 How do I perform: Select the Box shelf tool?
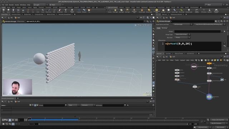(x=4, y=11)
